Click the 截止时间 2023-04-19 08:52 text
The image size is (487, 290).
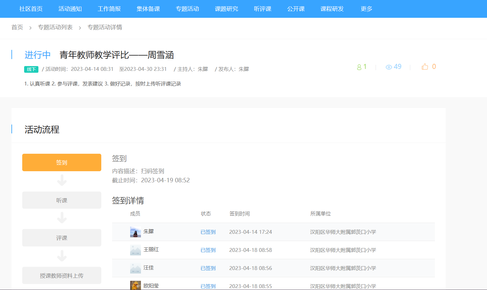[151, 180]
